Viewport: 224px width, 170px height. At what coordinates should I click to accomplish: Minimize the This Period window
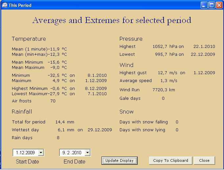point(204,5)
